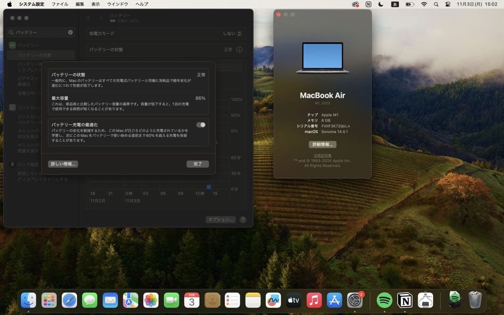Click the battery status icon in menu bar
The image size is (504, 315).
tap(410, 5)
